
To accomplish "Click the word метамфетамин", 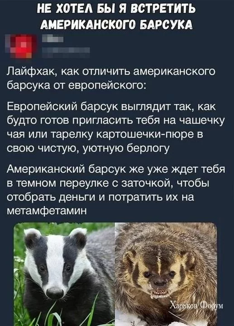I will (x=47, y=211).
